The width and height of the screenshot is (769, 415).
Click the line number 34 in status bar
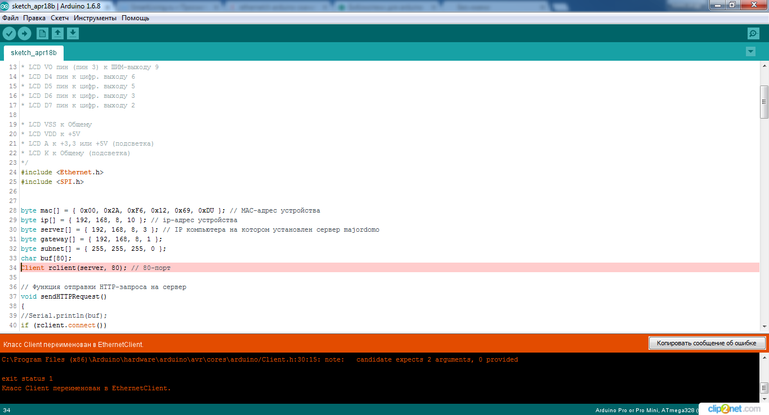point(7,410)
